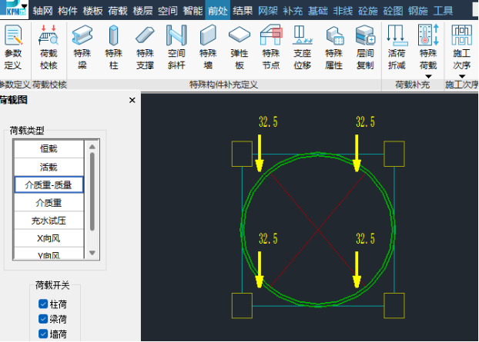Open the 支座位移 support displacement tool
This screenshot has height=342, width=479.
[x=302, y=46]
